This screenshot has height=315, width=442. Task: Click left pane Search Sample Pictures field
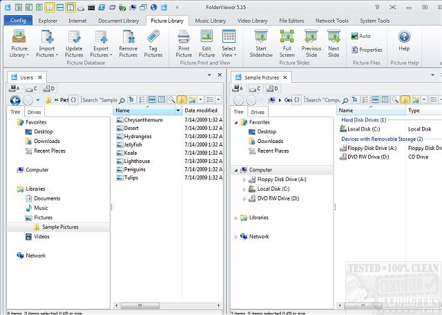click(x=99, y=100)
